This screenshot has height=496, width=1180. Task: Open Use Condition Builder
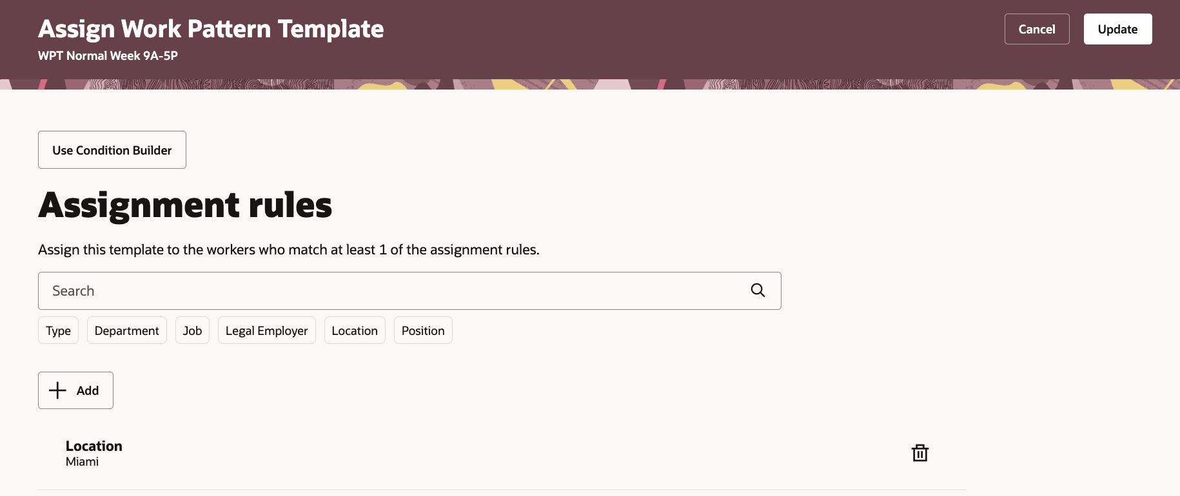point(112,150)
